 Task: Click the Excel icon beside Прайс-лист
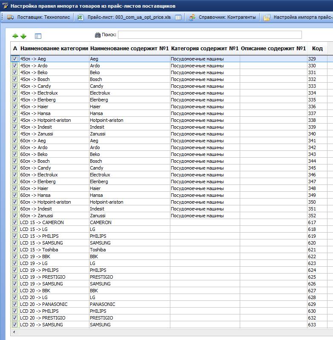coord(80,17)
